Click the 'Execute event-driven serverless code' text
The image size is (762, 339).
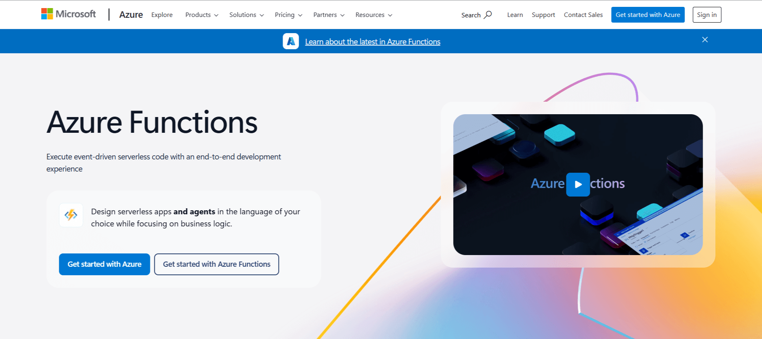click(164, 163)
